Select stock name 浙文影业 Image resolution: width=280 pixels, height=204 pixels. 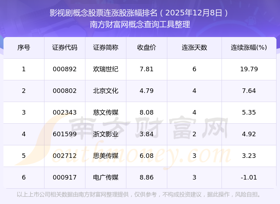[106, 134]
